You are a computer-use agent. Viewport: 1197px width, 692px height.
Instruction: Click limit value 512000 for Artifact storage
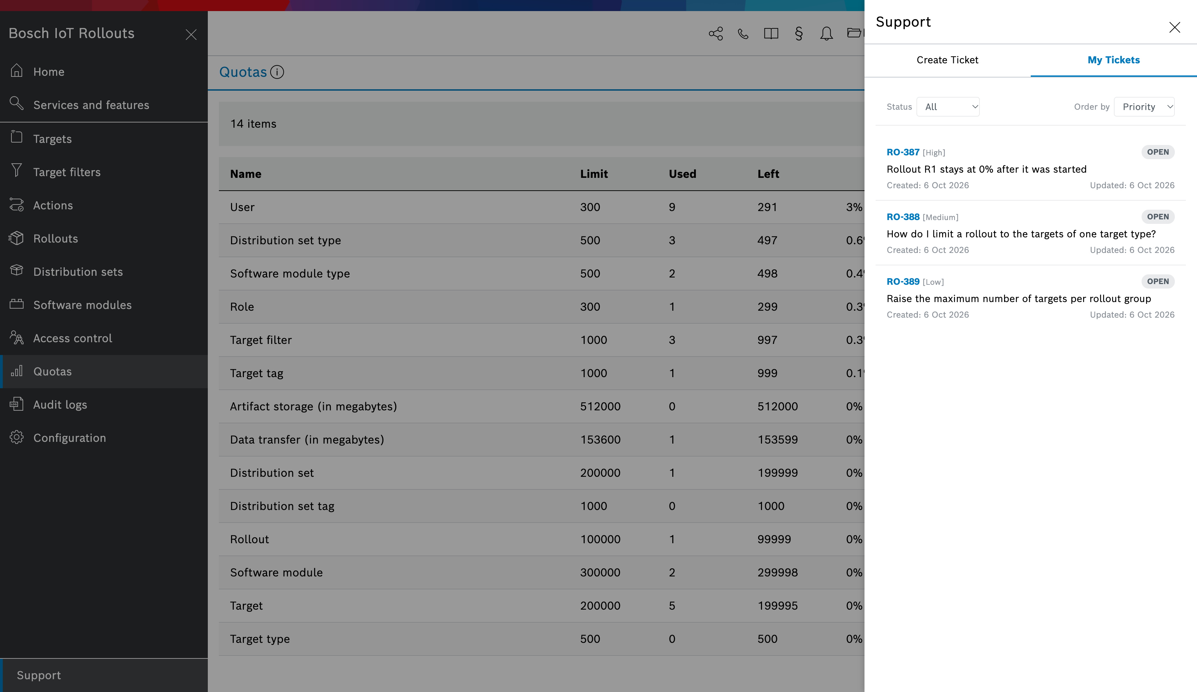tap(600, 406)
